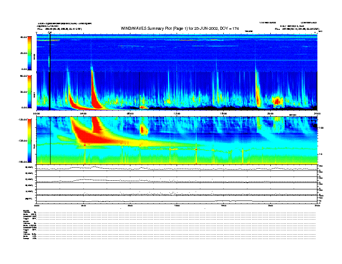Click the 12:00 tick label under RAD1 panel
Image resolution: width=342 pixels, height=264 pixels.
tap(177, 113)
